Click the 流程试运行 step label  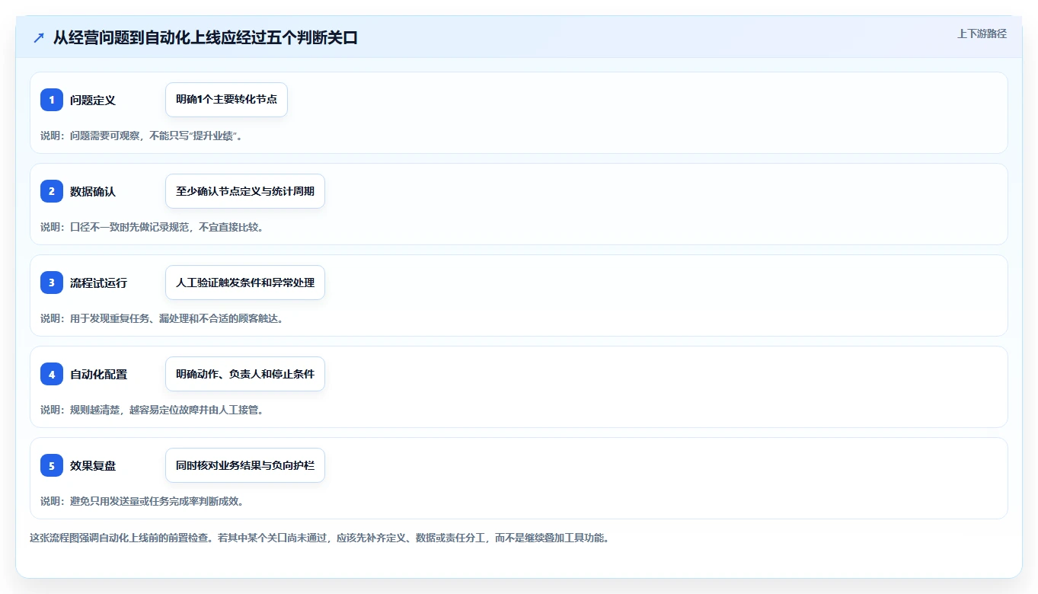pyautogui.click(x=98, y=283)
